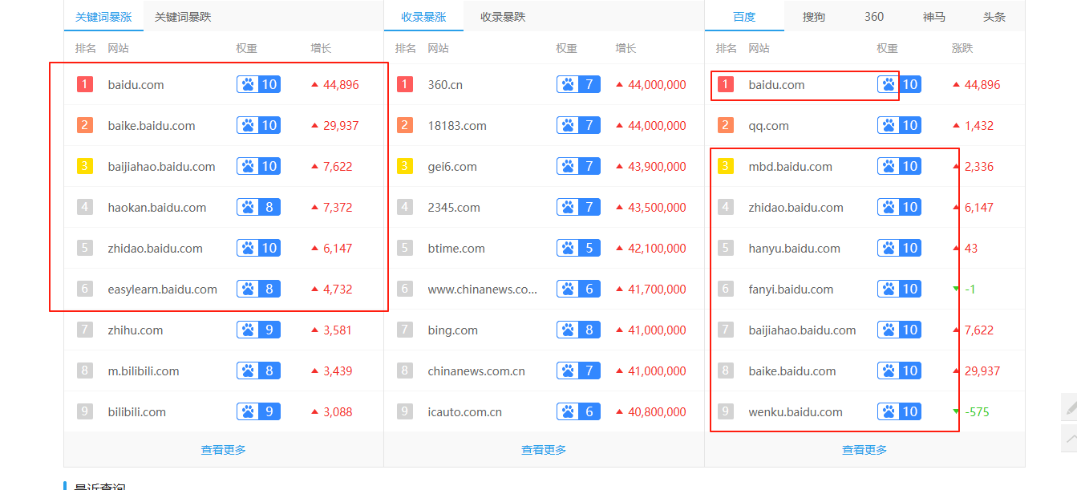Click the green change value -575
1077x490 pixels.
[977, 411]
